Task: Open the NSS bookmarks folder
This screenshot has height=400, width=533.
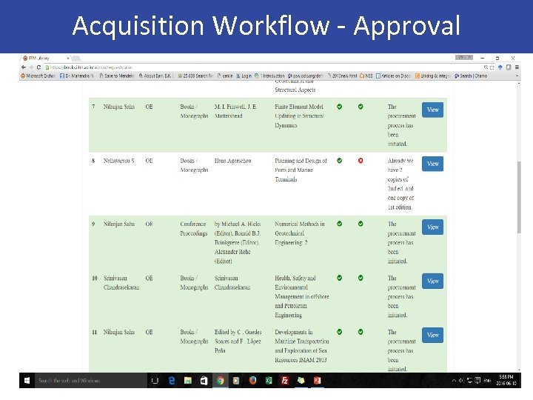Action: click(x=366, y=76)
